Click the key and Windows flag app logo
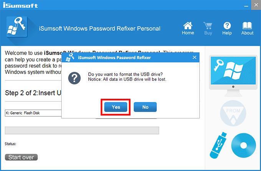261x171 pixels. [17, 27]
